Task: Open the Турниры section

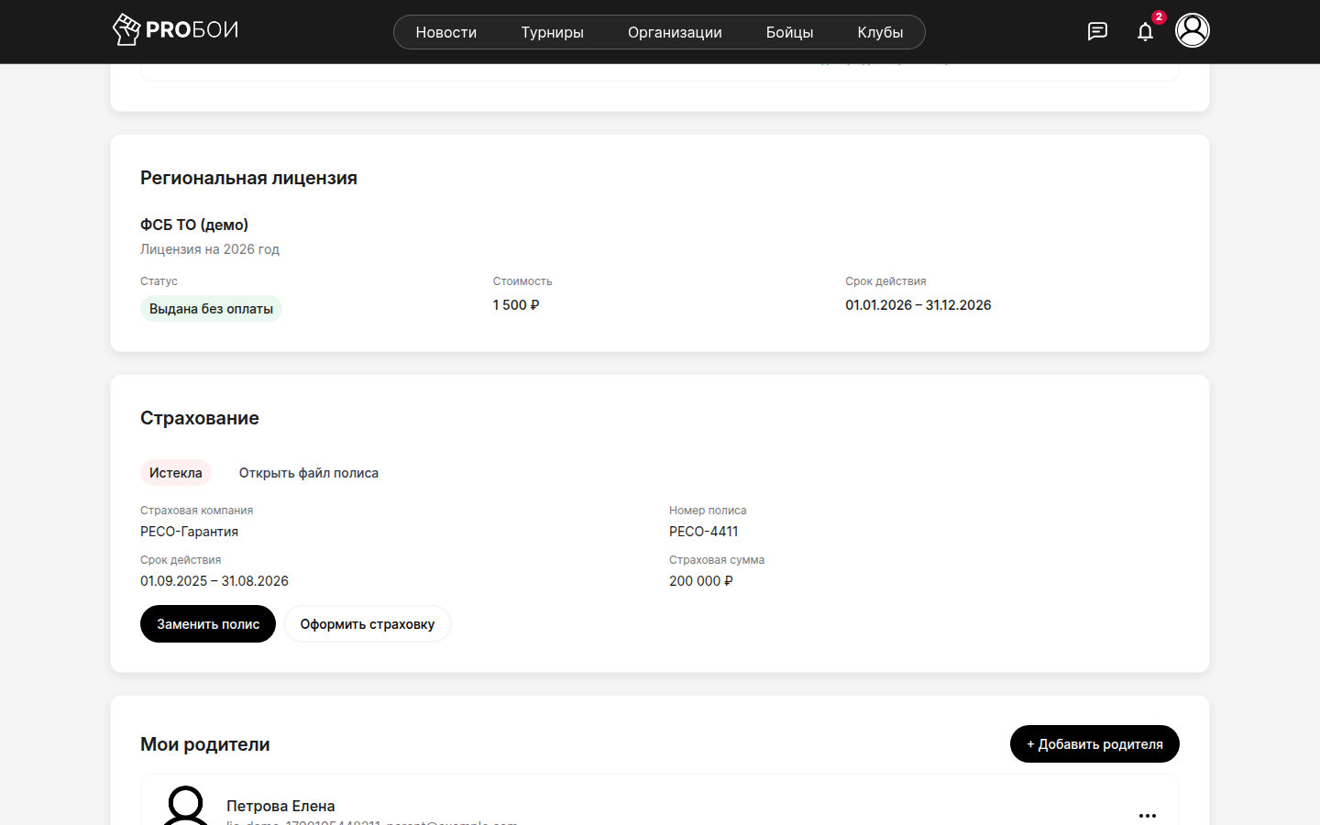Action: click(552, 32)
